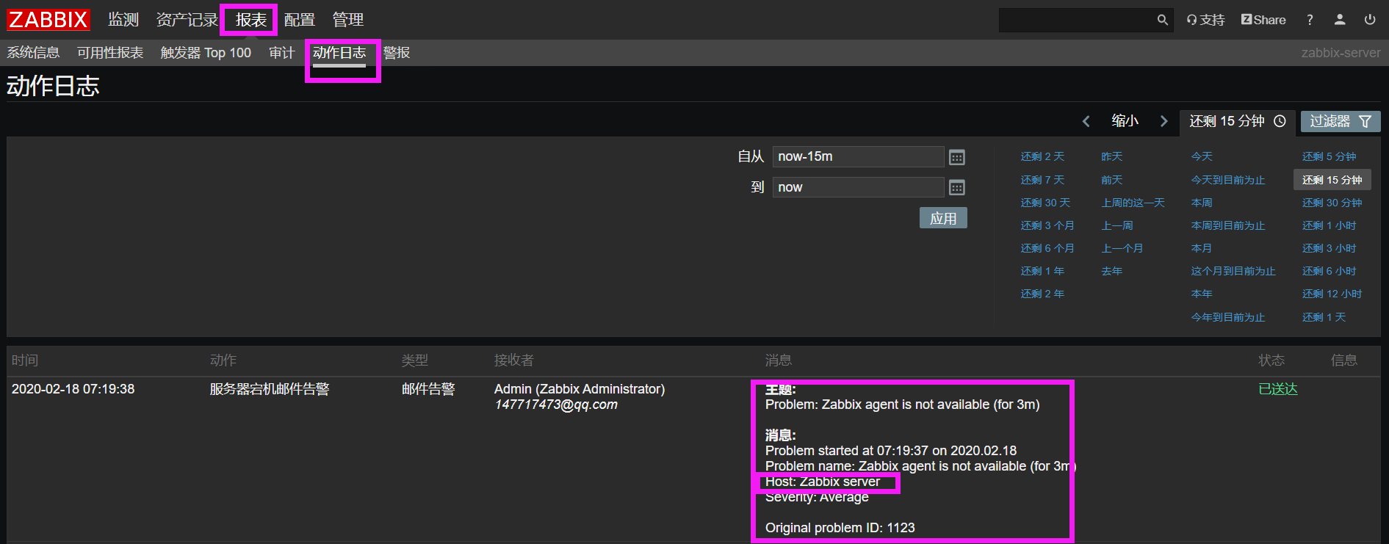Screen dimensions: 1389x544
Task: Toggle the 过滤器 filter tab
Action: (1341, 121)
